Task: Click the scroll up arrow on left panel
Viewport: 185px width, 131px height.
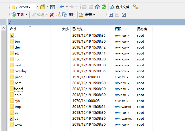Action: coord(4,29)
